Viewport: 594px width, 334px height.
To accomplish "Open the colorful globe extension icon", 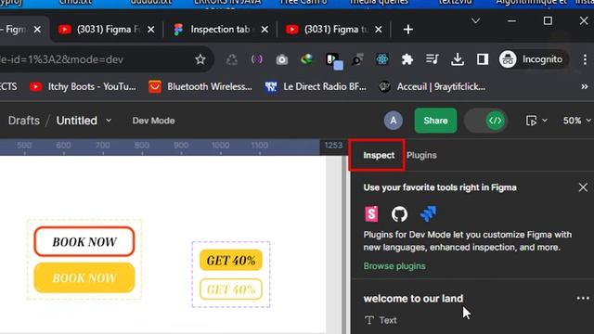I will (x=306, y=59).
